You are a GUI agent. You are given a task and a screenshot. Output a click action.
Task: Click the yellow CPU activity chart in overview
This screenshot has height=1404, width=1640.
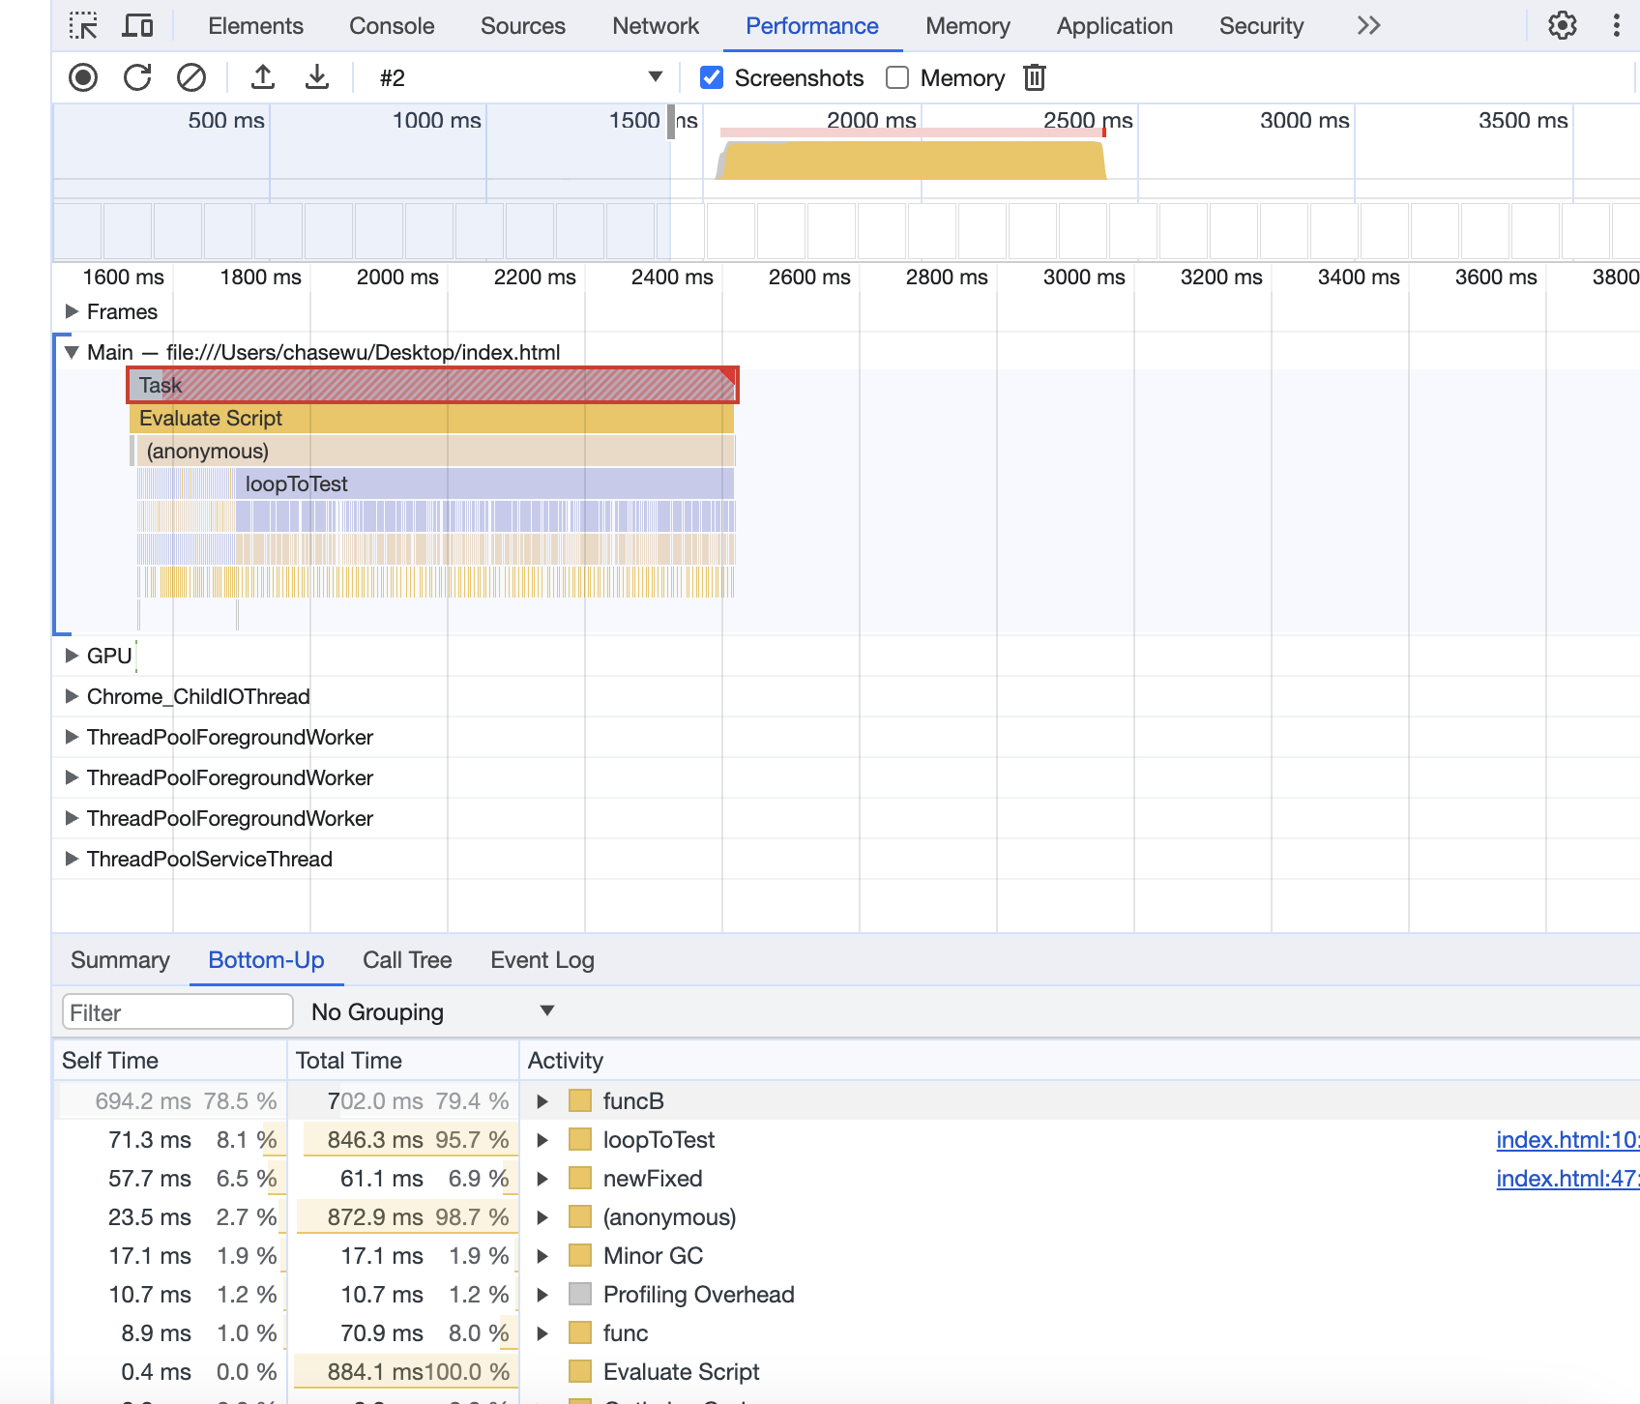(912, 161)
